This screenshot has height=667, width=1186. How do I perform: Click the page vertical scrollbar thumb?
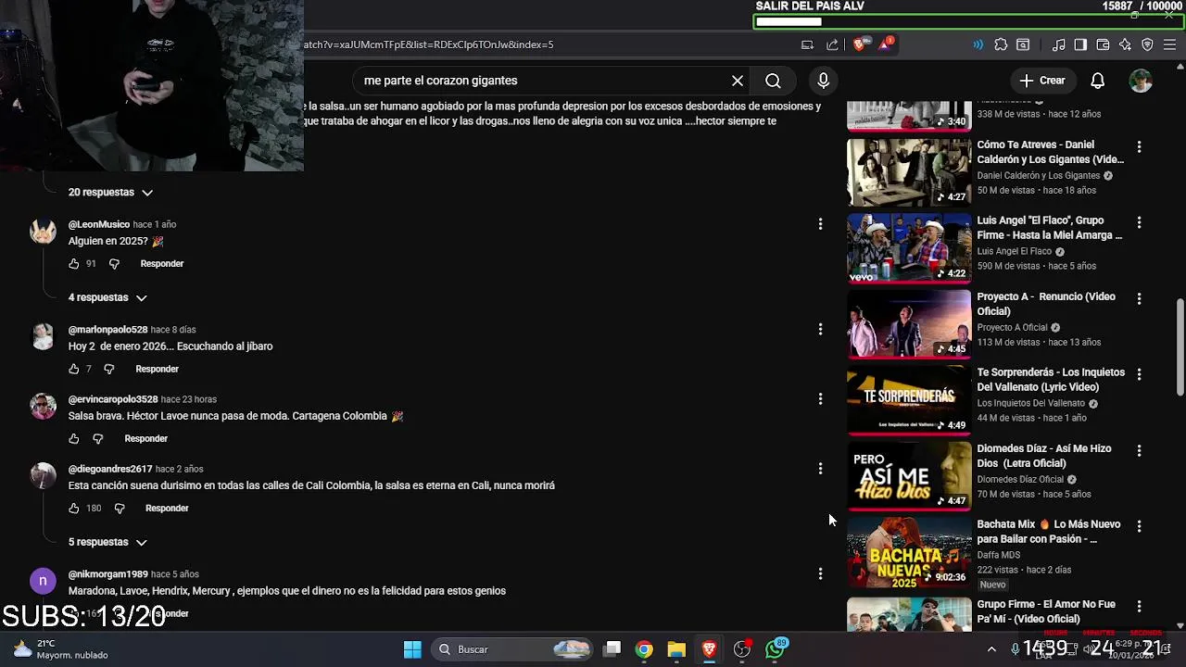coord(1180,346)
